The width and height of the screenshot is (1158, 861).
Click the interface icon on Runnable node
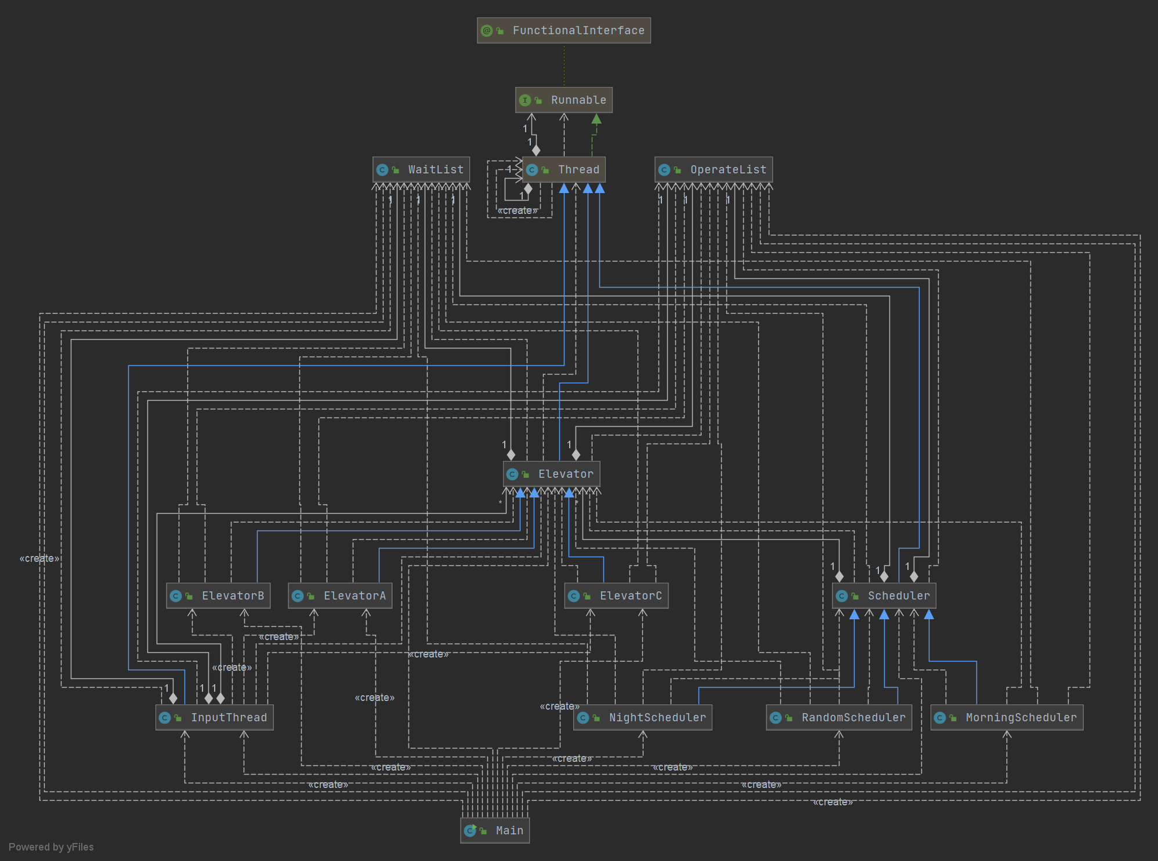pos(525,100)
